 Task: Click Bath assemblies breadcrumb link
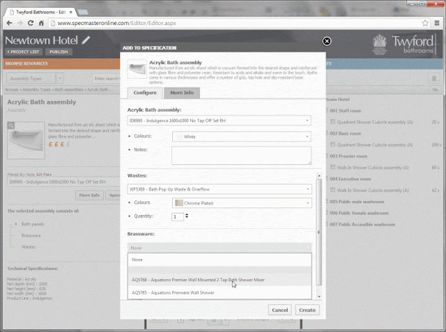pyautogui.click(x=69, y=90)
